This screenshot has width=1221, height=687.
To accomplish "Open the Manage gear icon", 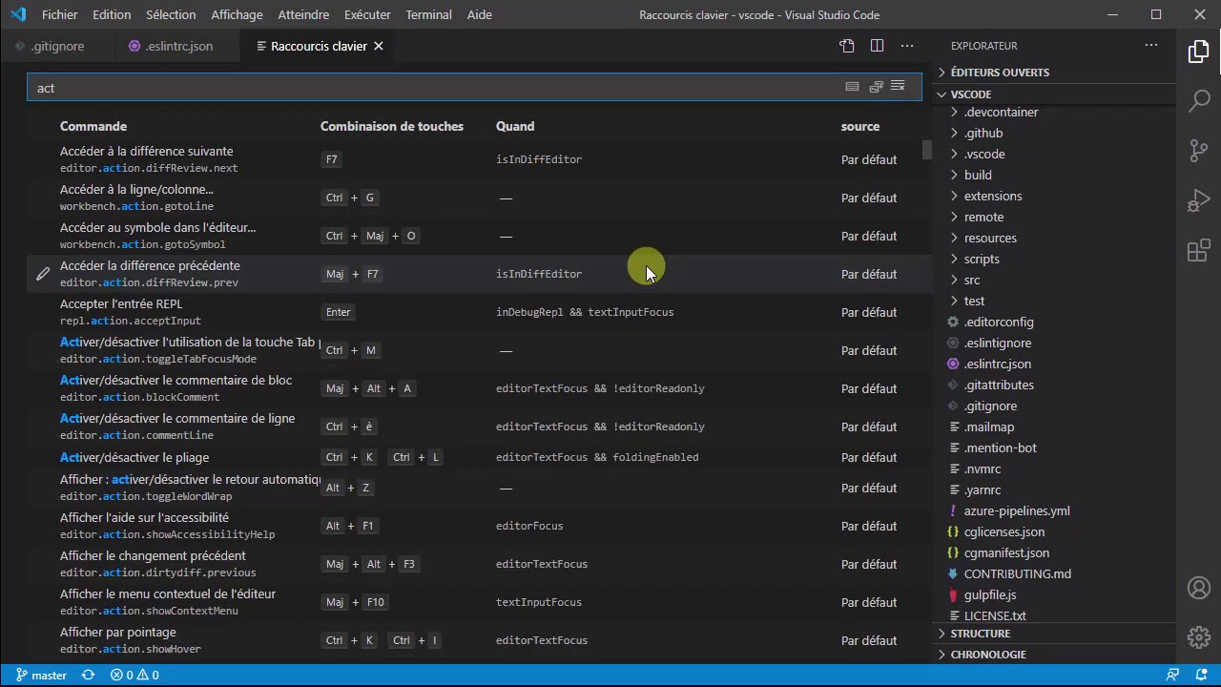I will point(1199,637).
